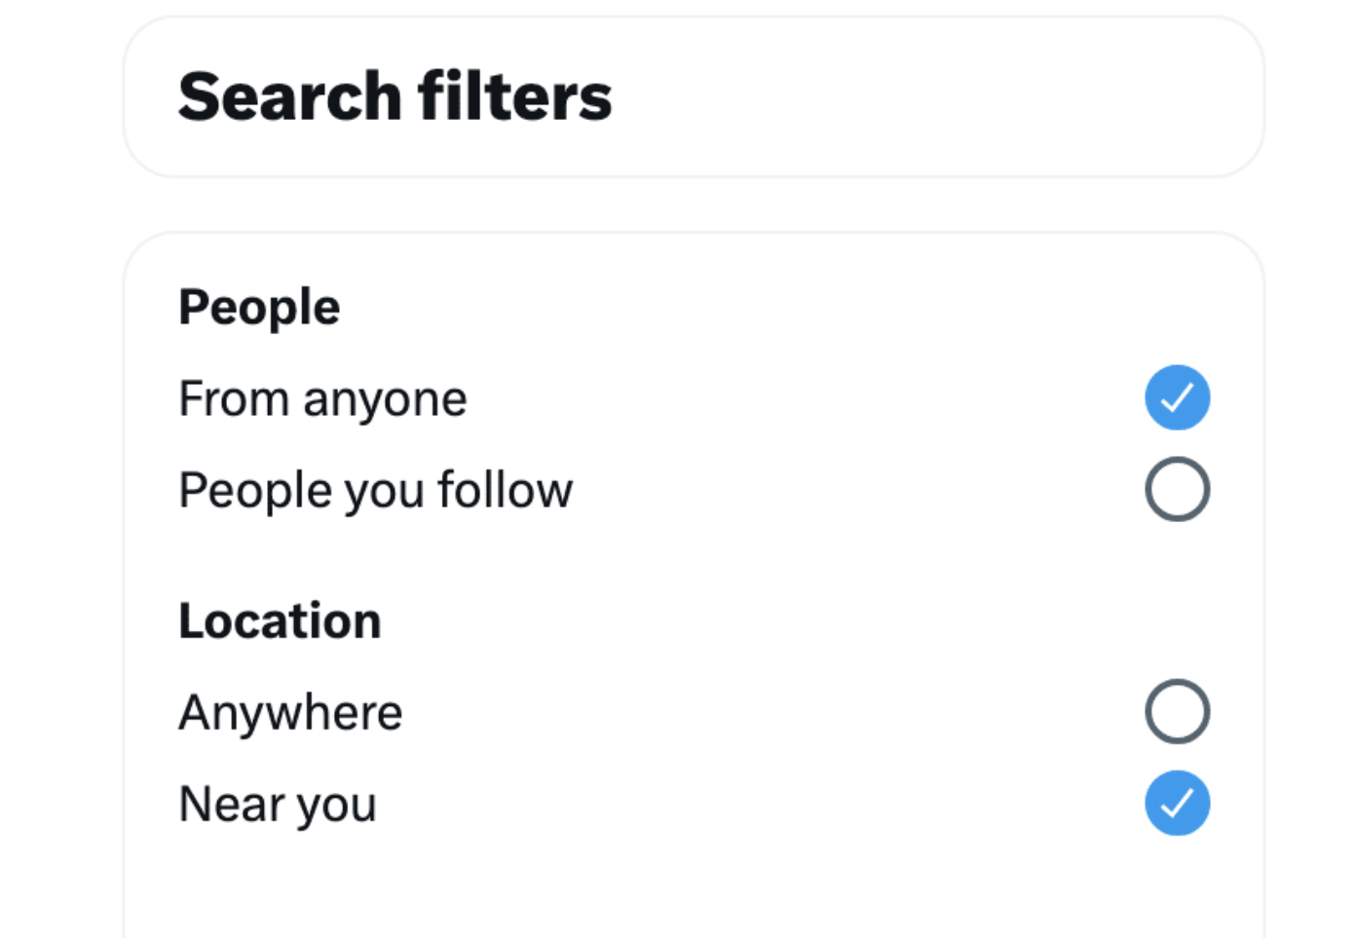1354x938 pixels.
Task: Click the white checkmark beside "From anyone"
Action: [x=1177, y=397]
